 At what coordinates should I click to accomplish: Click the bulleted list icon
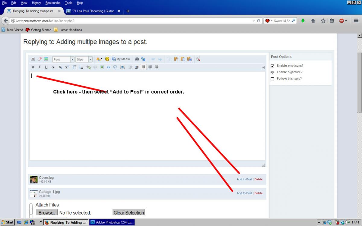tap(75, 67)
